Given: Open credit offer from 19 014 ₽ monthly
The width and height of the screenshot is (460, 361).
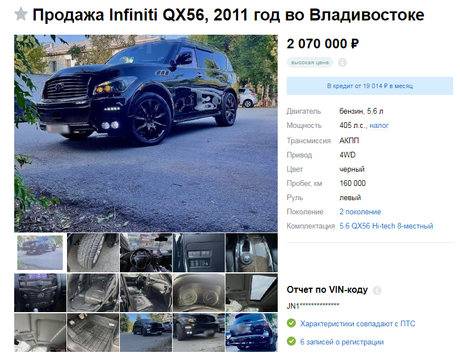Looking at the screenshot, I should click(x=370, y=86).
